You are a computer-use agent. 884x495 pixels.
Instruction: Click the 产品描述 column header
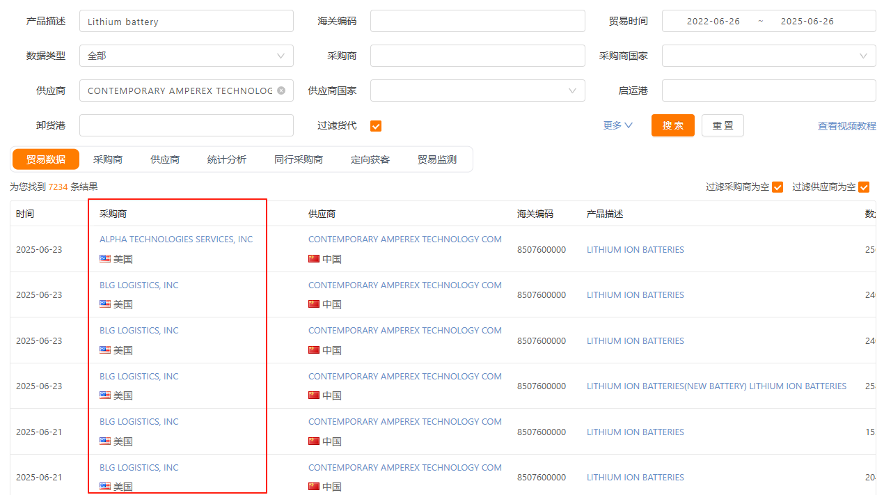click(605, 214)
